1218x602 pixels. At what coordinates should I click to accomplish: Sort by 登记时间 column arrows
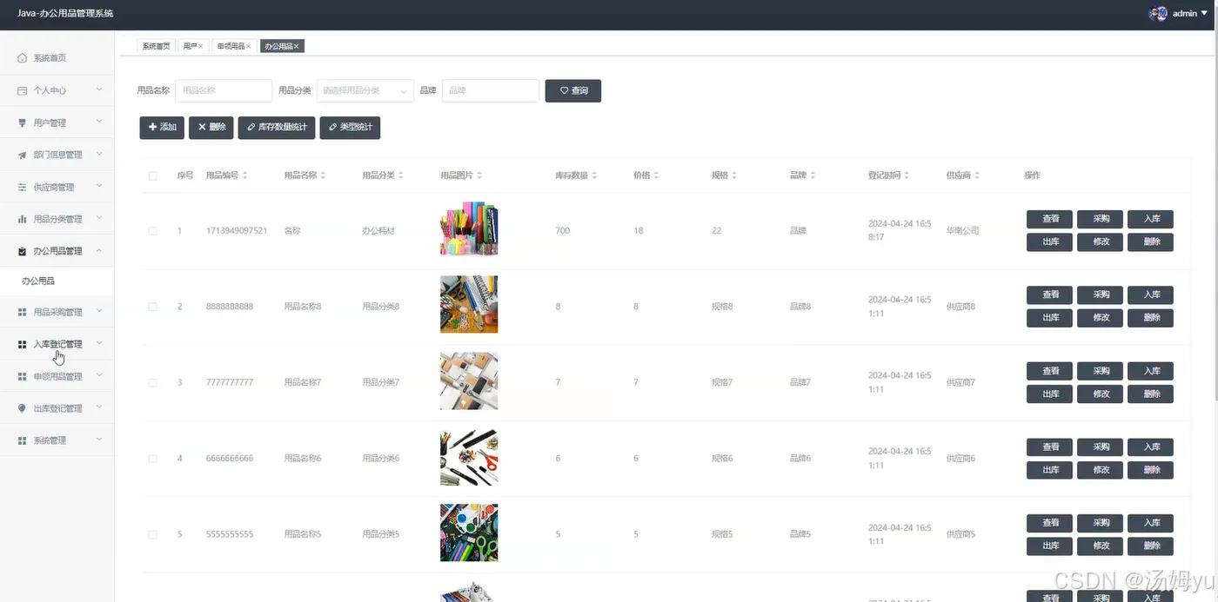pyautogui.click(x=907, y=175)
